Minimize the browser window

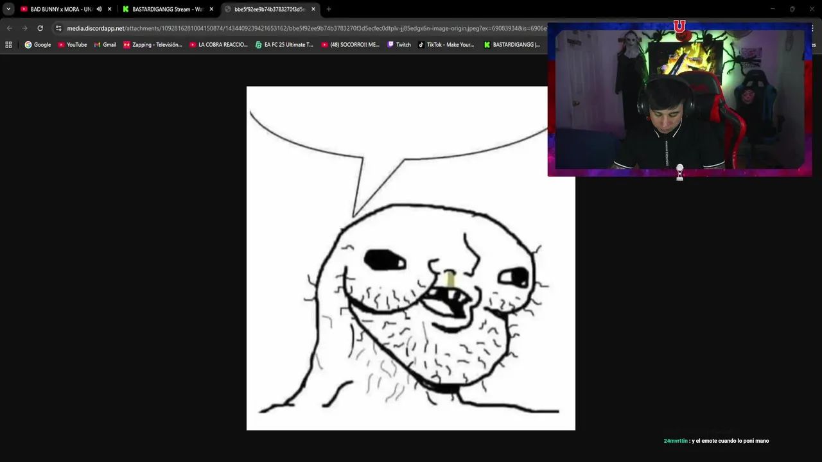[773, 9]
